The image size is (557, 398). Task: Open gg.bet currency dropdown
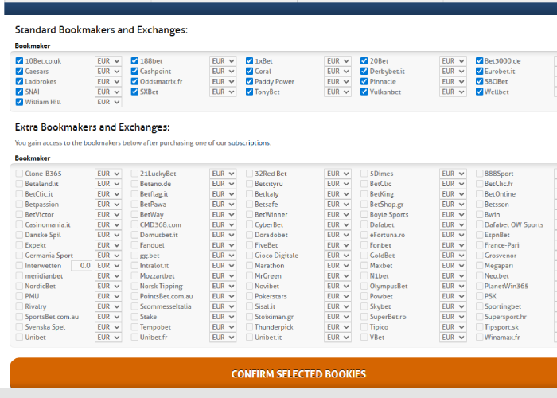point(223,256)
